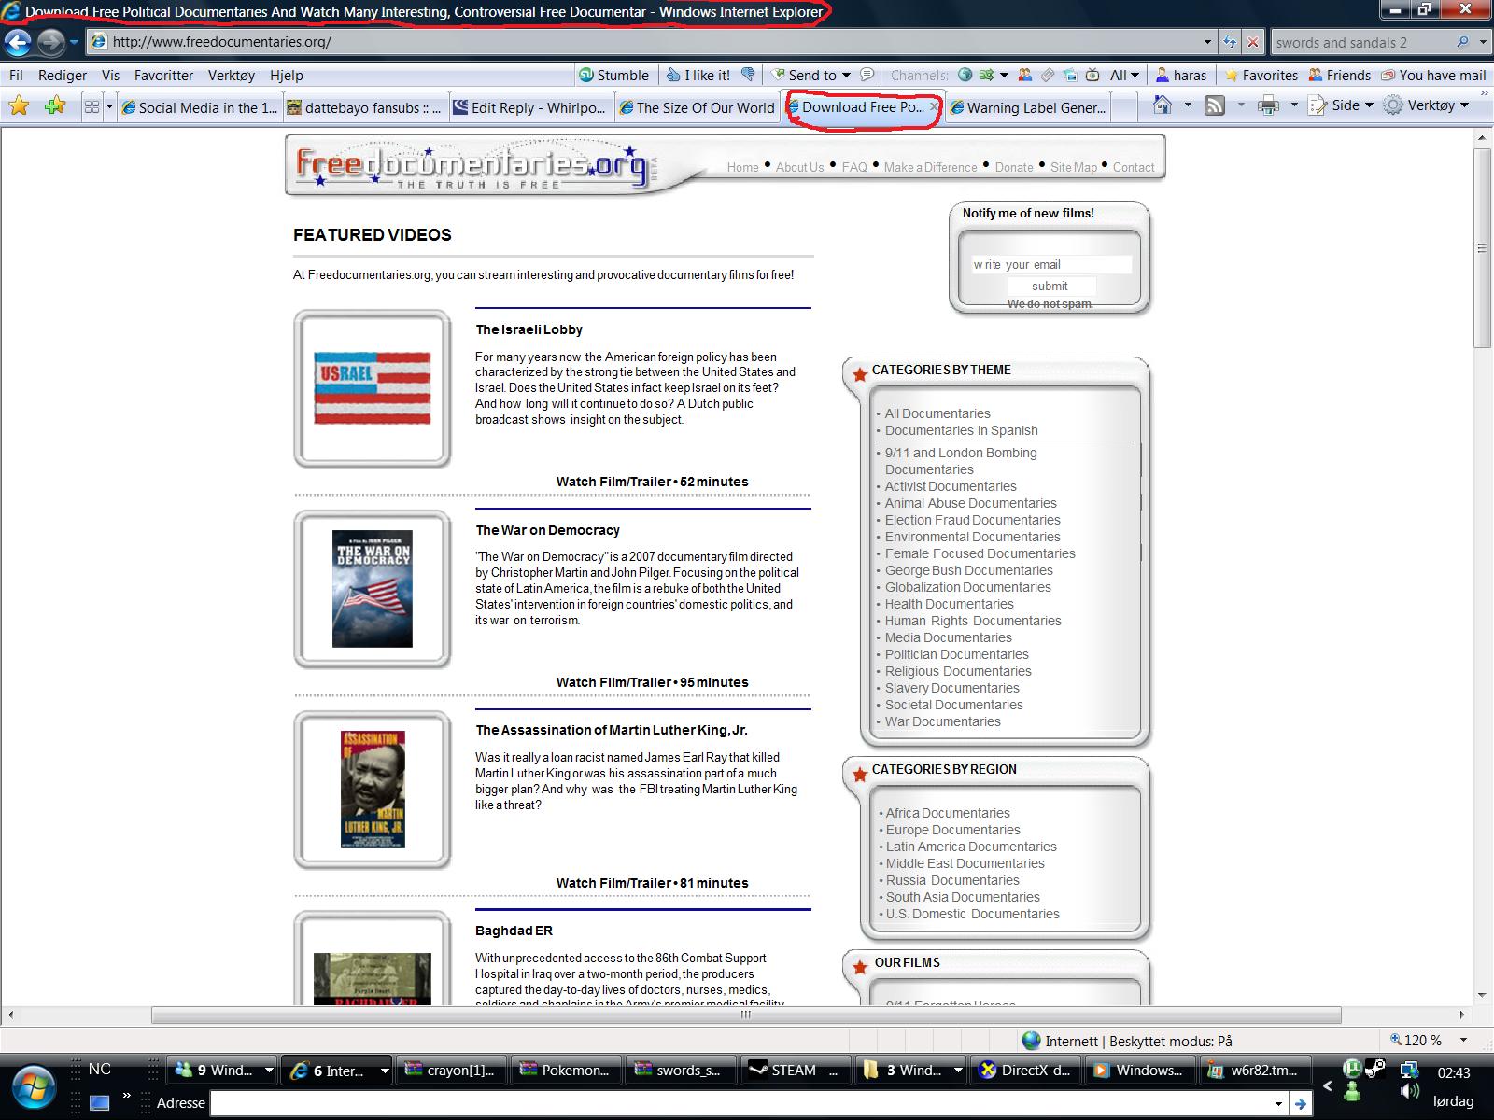Open Latin America Documentaries region link
1494x1120 pixels.
(971, 847)
